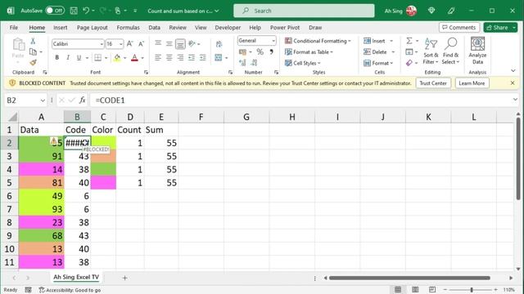This screenshot has height=294, width=524.
Task: Click the Analyze Data icon
Action: 477,51
